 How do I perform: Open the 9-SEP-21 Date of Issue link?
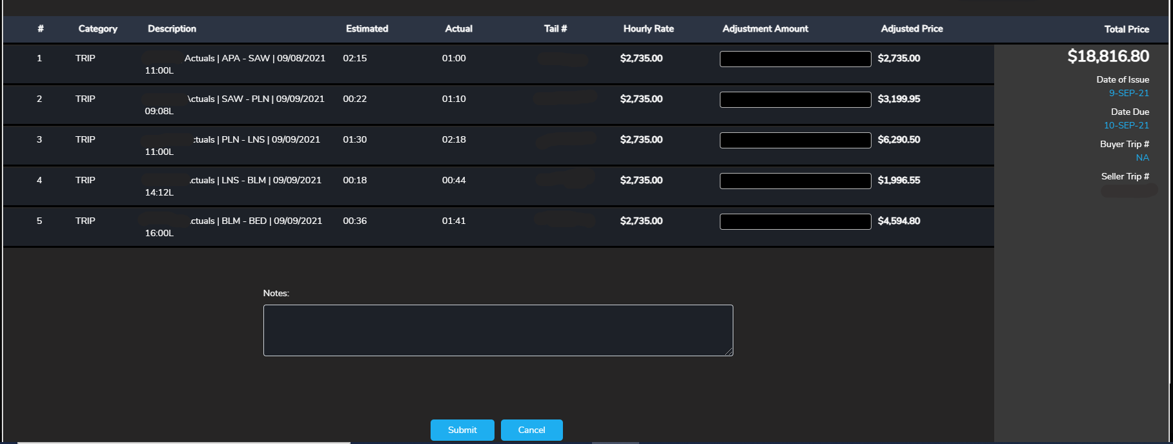[1128, 93]
